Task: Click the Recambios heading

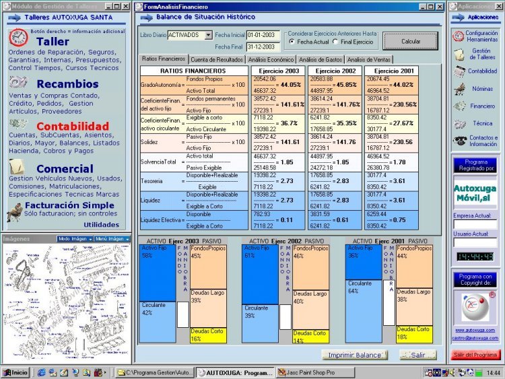Action: 67,83
